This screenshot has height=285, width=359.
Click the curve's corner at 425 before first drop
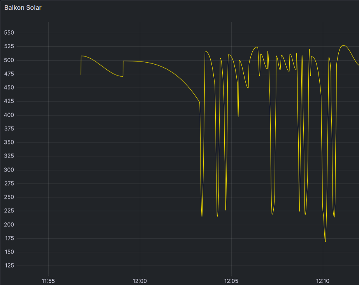tap(200, 102)
